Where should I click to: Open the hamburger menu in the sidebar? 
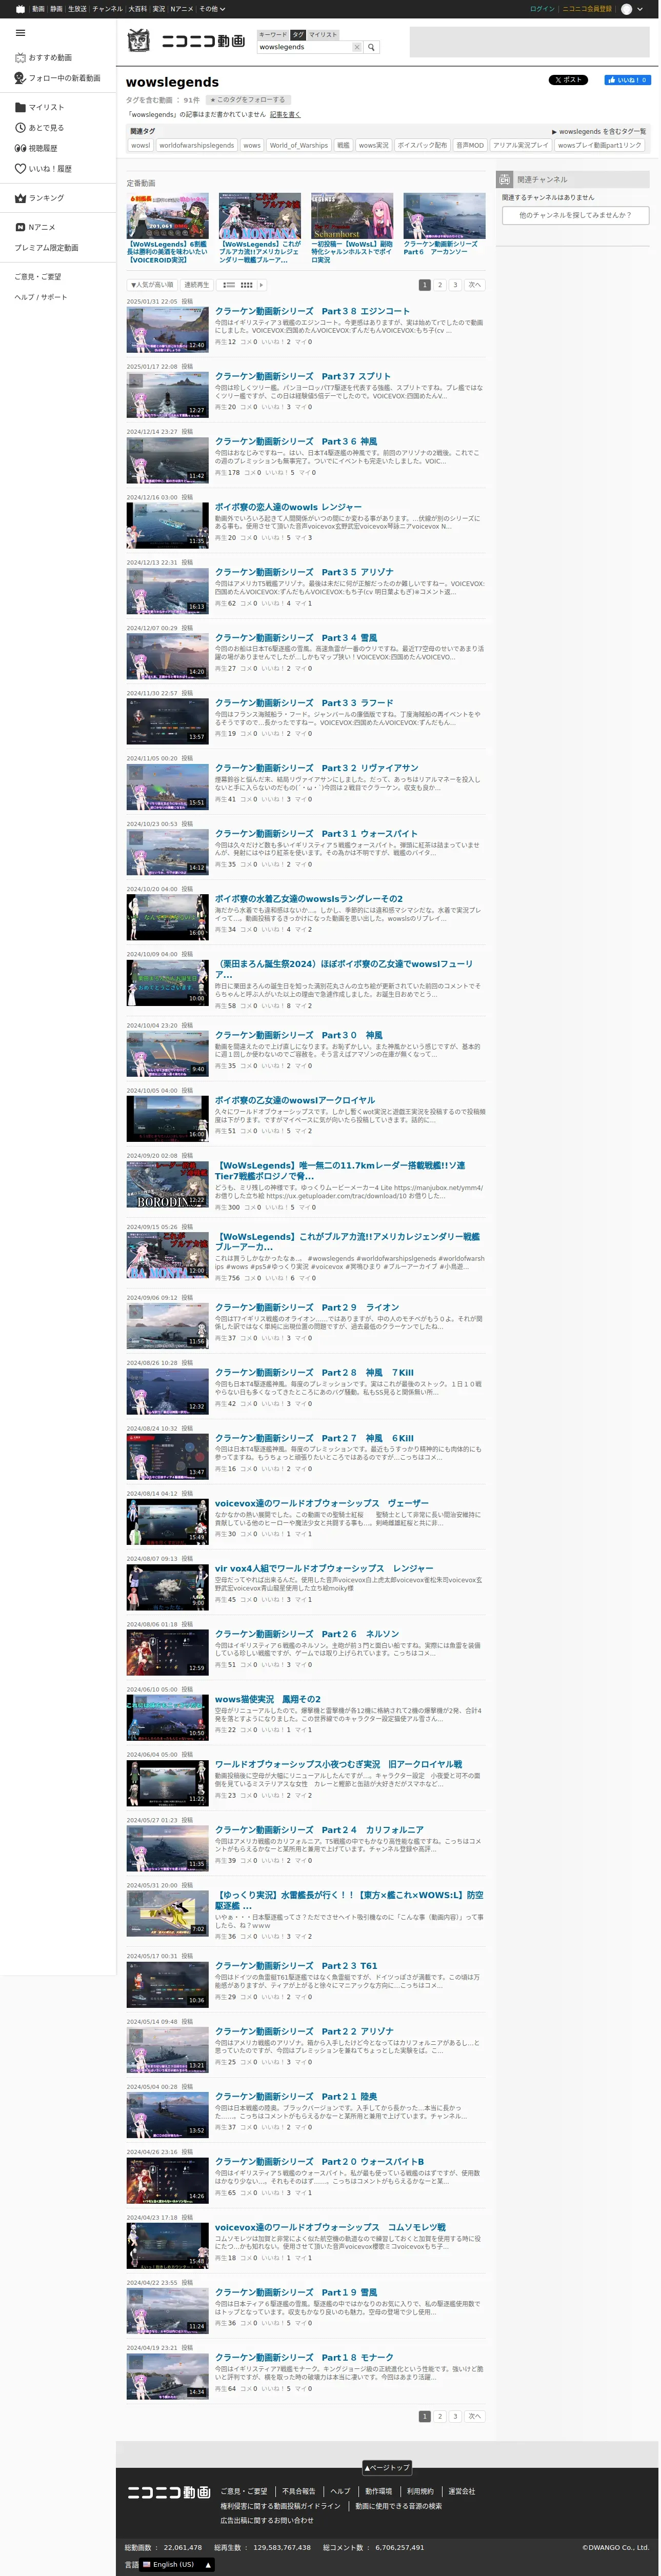(x=20, y=33)
